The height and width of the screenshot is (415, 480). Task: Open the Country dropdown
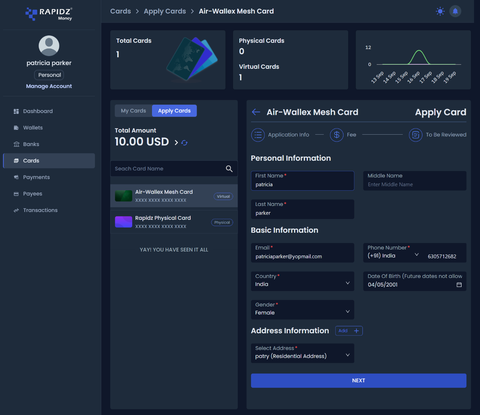[302, 281]
